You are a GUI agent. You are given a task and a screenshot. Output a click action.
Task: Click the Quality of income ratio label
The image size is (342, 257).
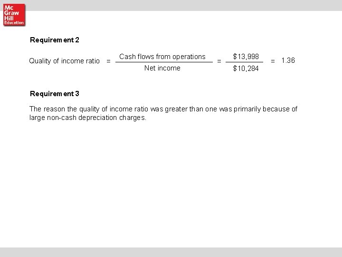(x=64, y=61)
